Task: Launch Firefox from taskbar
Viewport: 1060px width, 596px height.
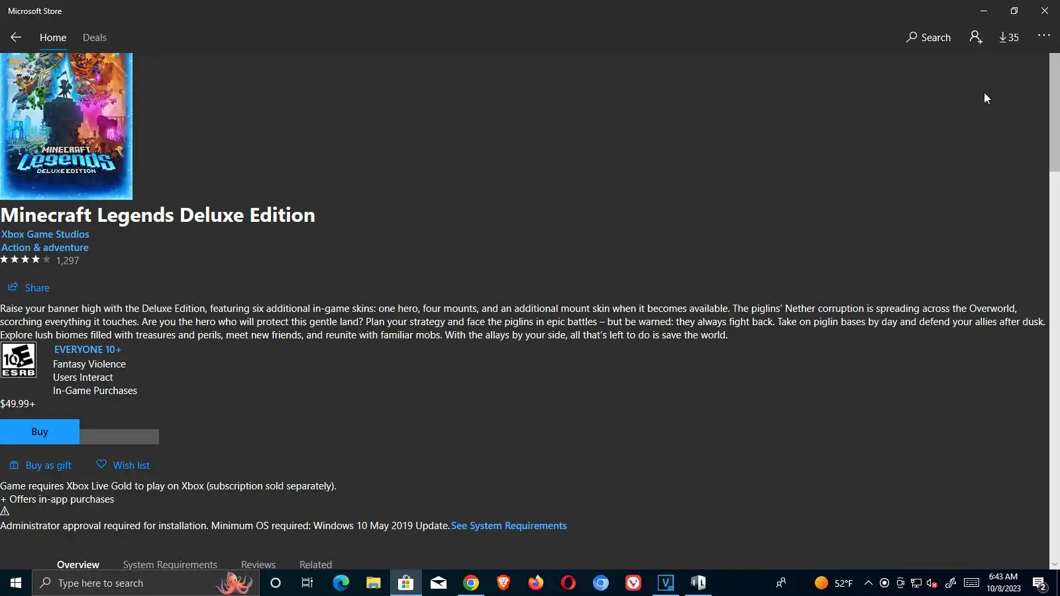Action: pyautogui.click(x=535, y=583)
